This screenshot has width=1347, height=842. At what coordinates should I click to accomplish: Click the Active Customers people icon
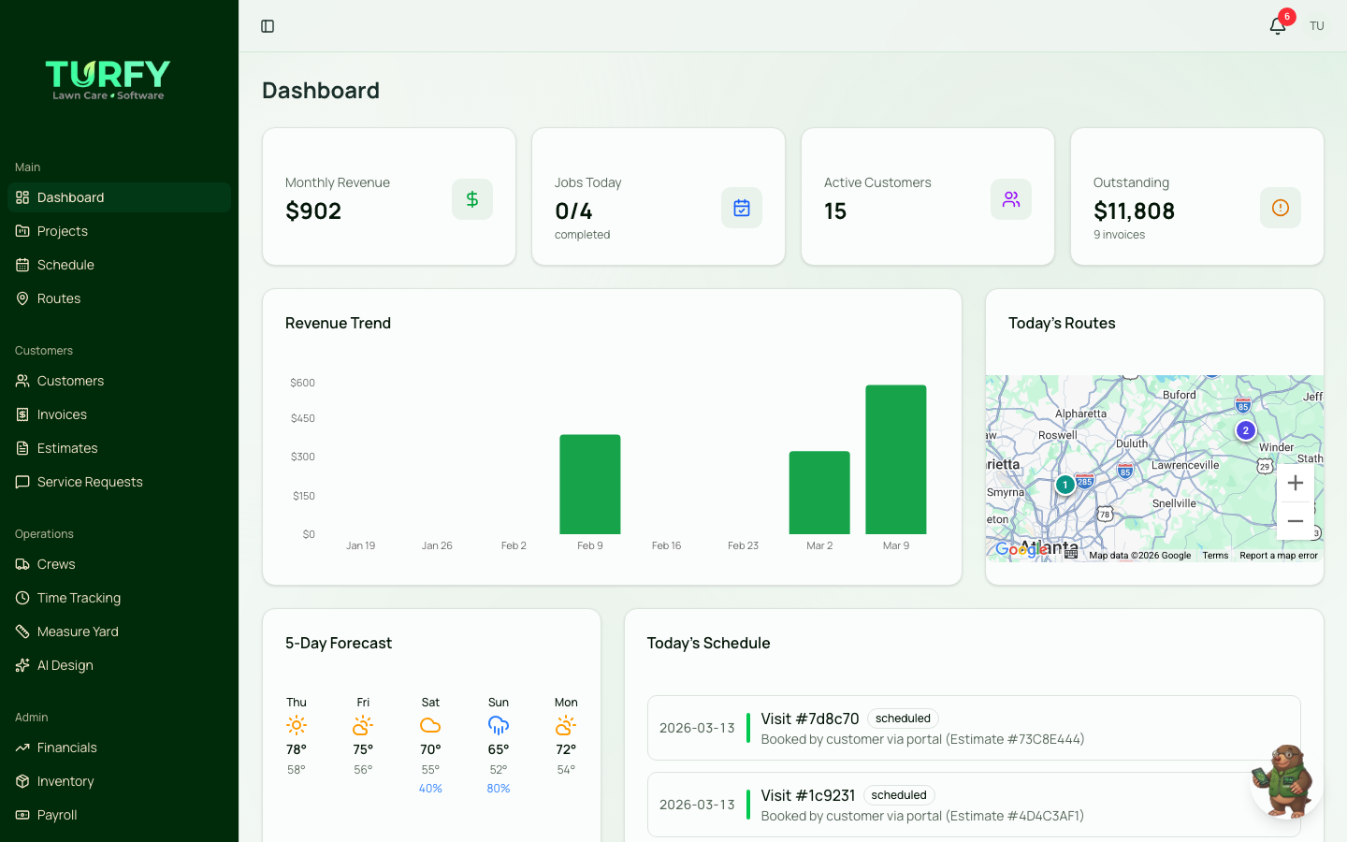1011,199
